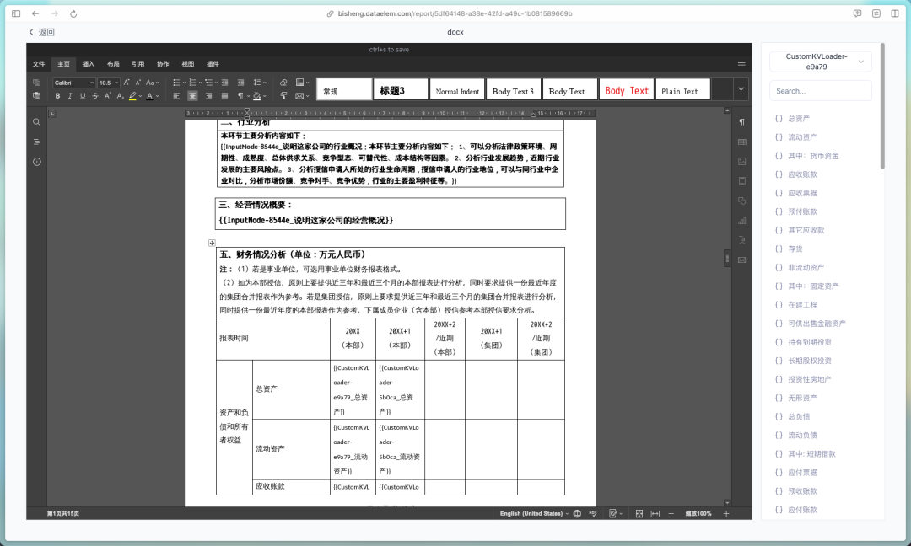Screen dimensions: 911x546
Task: Click the paste icon in the toolbar
Action: pyautogui.click(x=36, y=96)
